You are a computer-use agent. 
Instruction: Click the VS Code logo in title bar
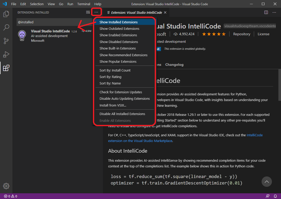[x=5, y=4]
